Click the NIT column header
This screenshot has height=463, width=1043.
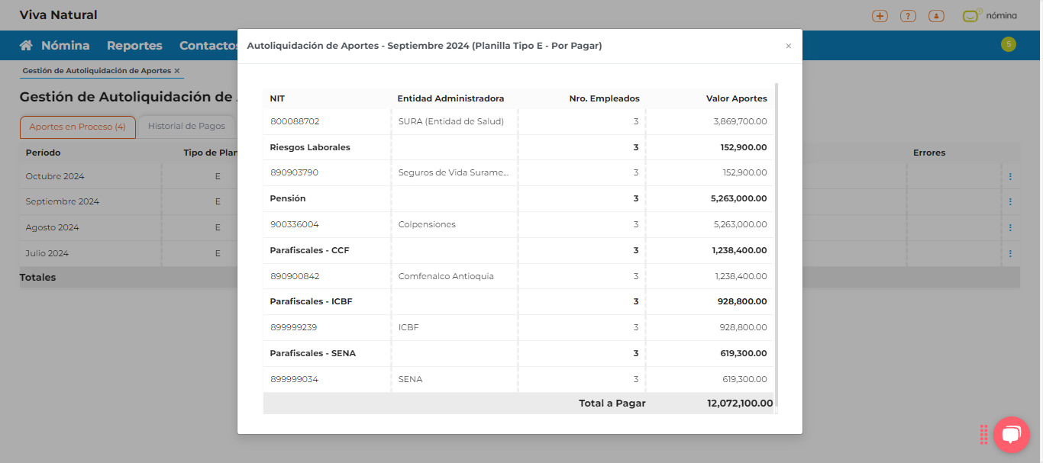click(277, 98)
